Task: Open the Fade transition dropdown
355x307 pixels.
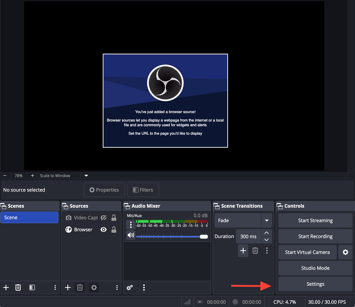Action: tap(266, 220)
